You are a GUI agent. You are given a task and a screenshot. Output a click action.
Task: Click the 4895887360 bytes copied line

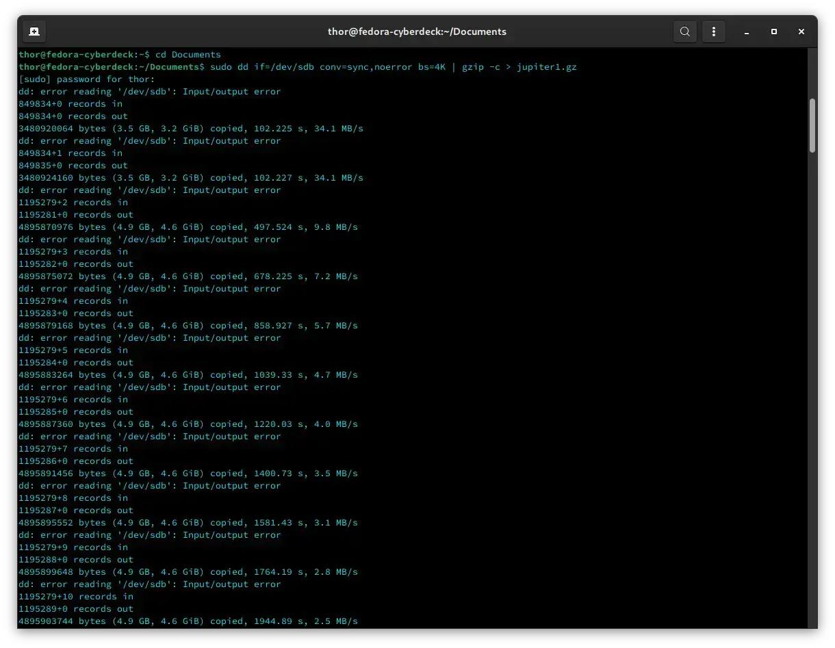[x=188, y=424]
